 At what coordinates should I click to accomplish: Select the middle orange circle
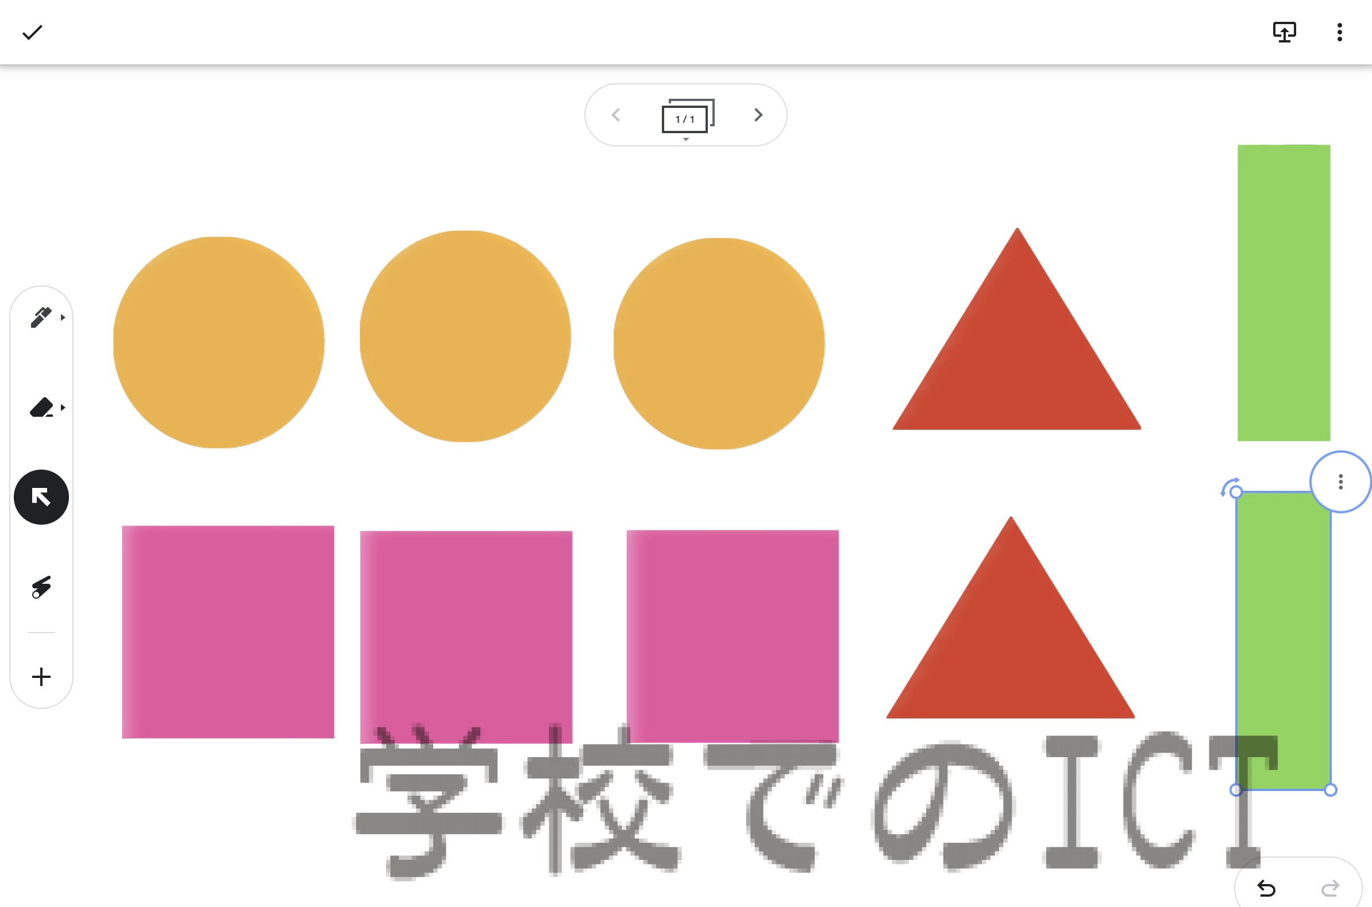465,336
